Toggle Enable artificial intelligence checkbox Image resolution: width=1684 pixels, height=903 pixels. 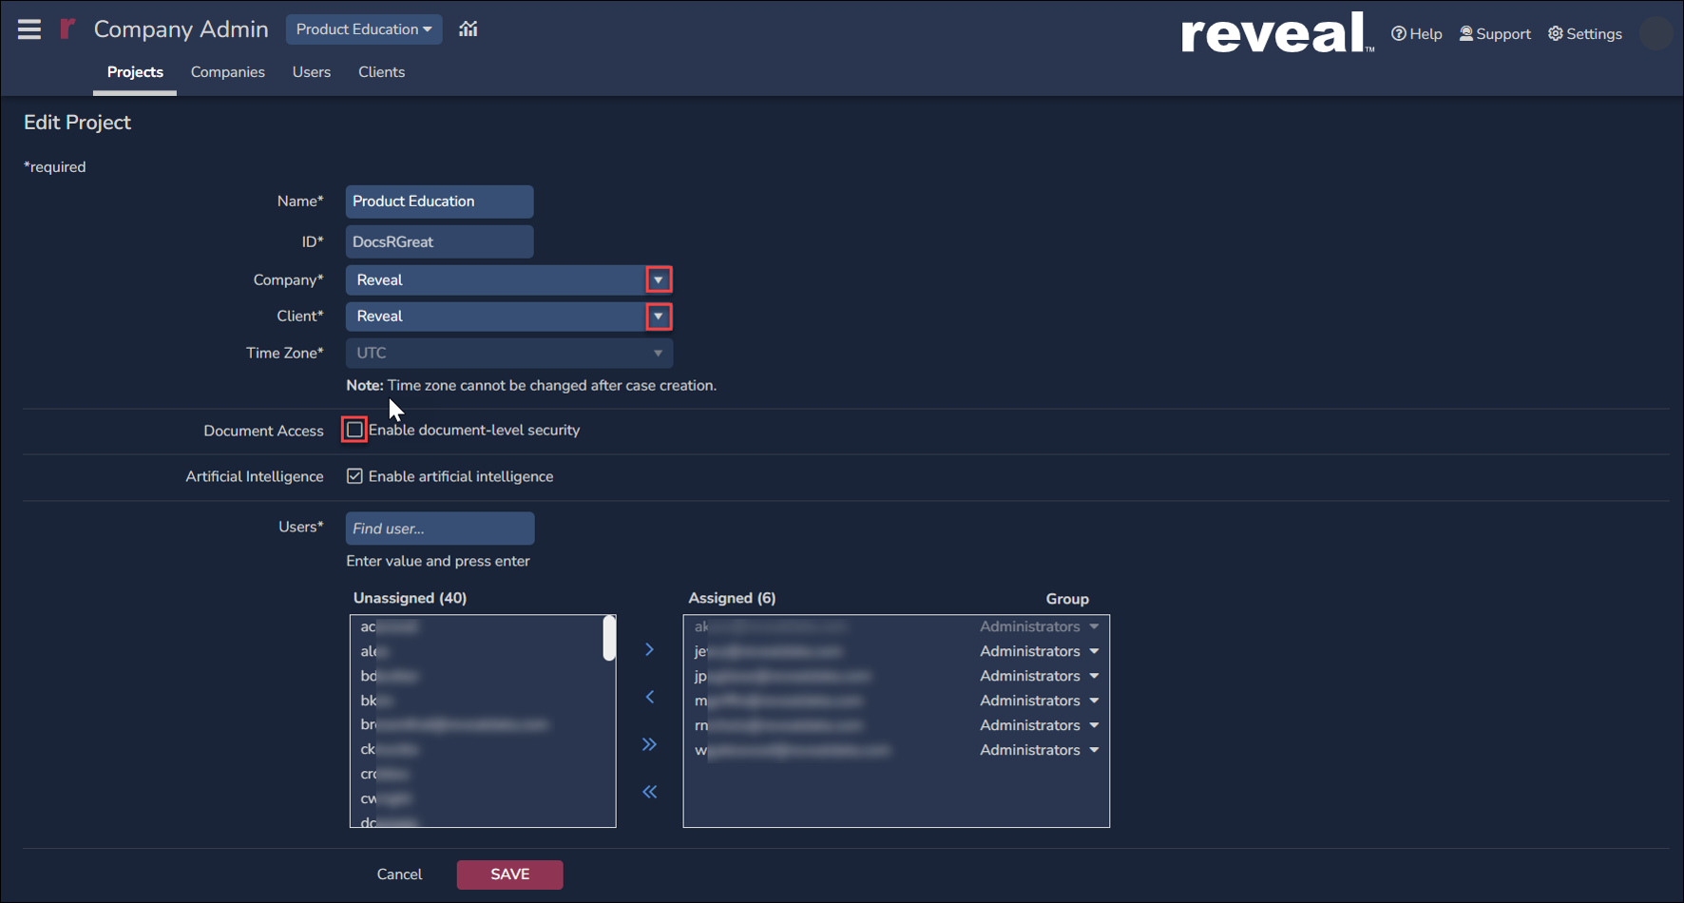pos(354,476)
